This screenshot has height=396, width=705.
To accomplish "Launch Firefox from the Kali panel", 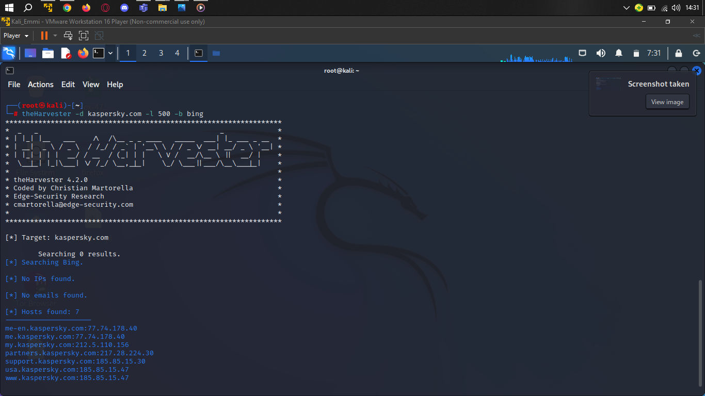I will point(83,53).
